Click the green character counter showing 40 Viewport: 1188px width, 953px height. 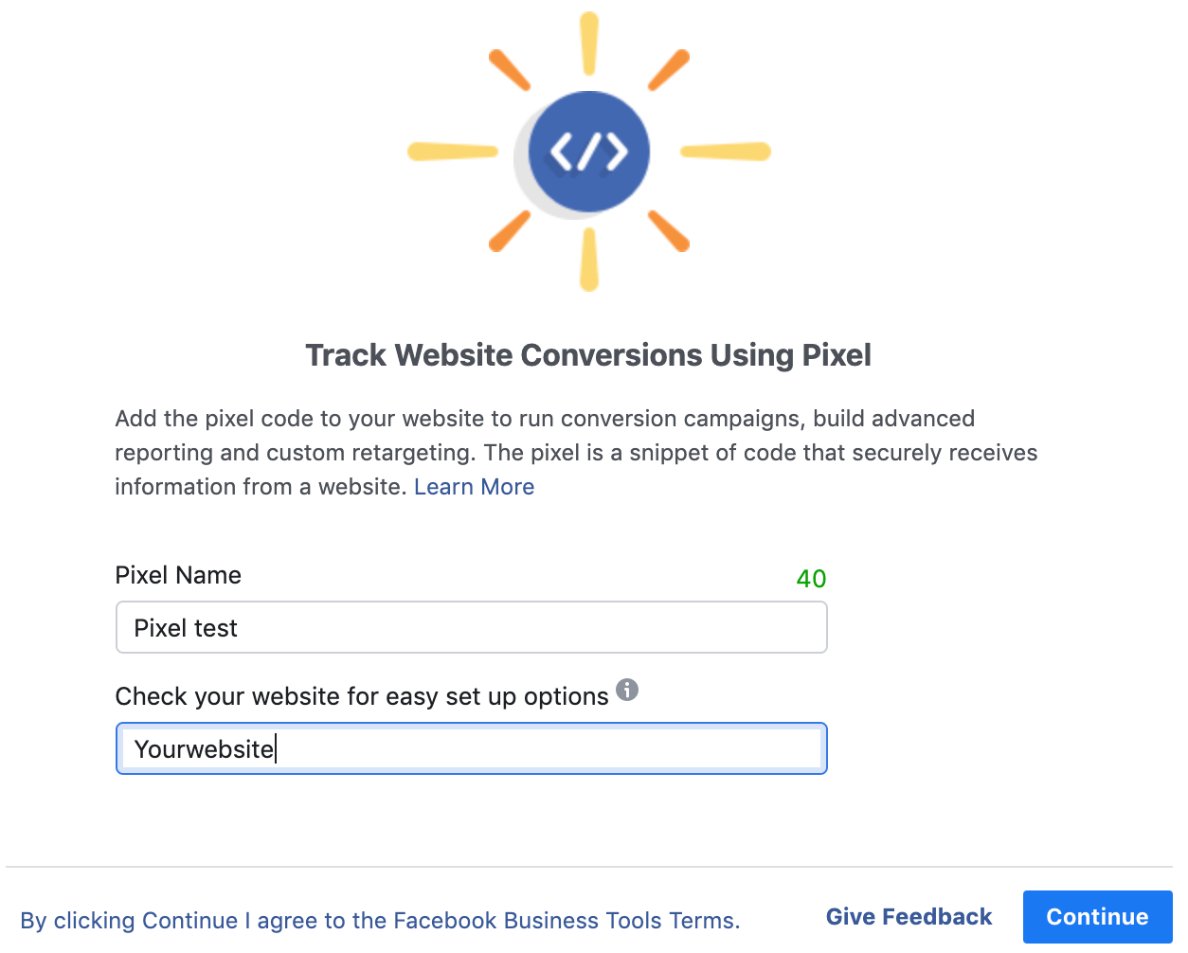pos(811,578)
